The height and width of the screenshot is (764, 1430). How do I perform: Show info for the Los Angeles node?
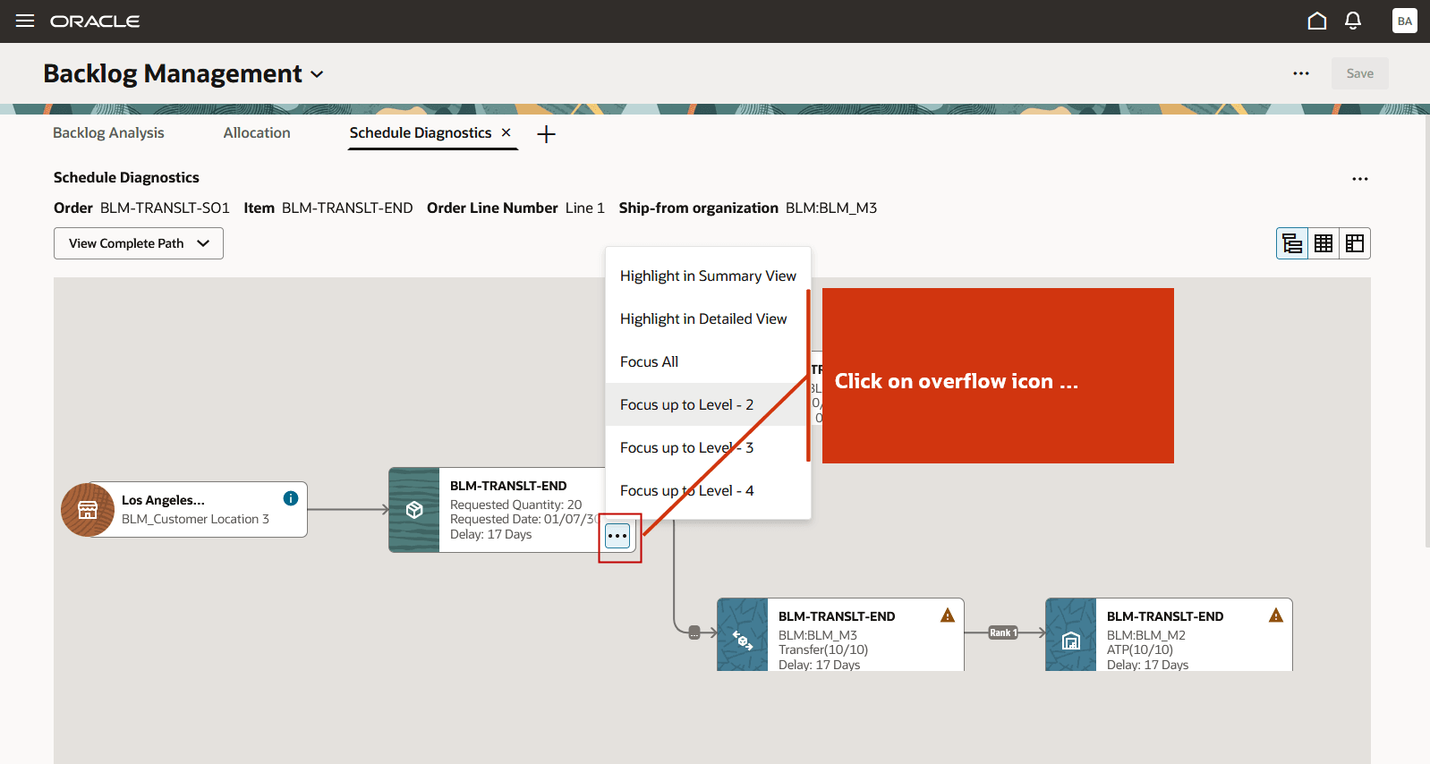coord(291,498)
